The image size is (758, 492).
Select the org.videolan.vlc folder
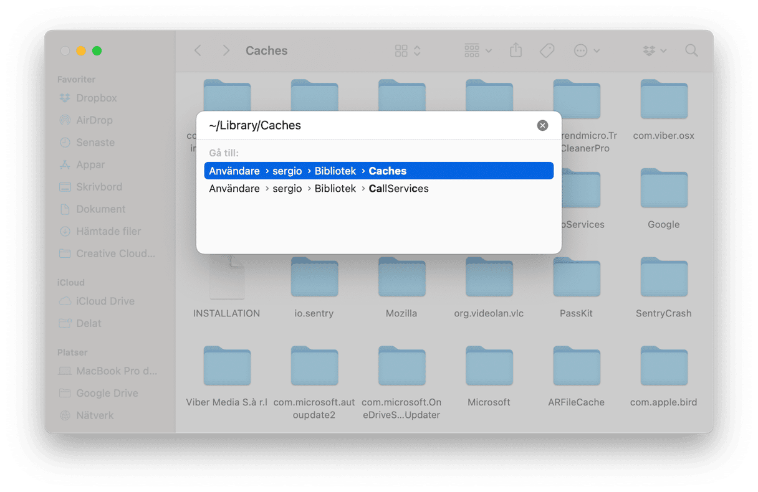(x=489, y=287)
